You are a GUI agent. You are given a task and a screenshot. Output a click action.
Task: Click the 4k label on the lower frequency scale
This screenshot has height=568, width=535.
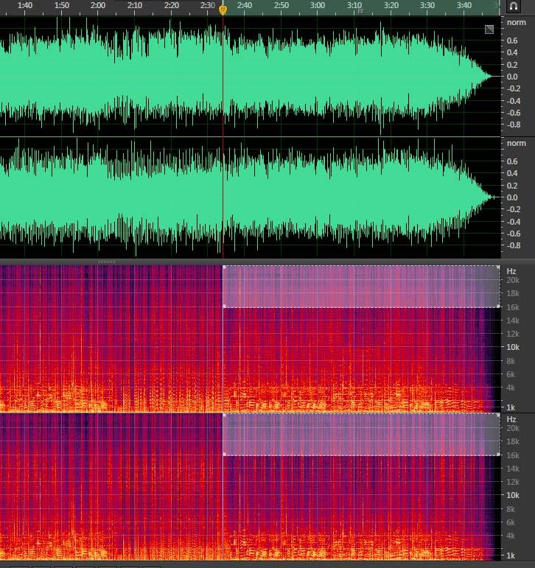(x=511, y=536)
